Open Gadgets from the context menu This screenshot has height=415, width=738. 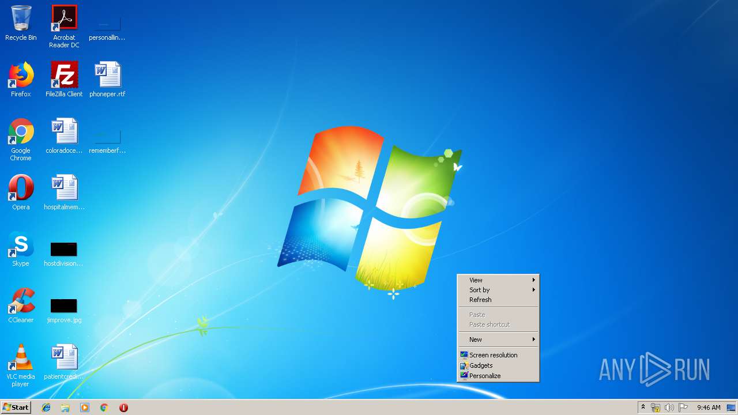[498, 365]
